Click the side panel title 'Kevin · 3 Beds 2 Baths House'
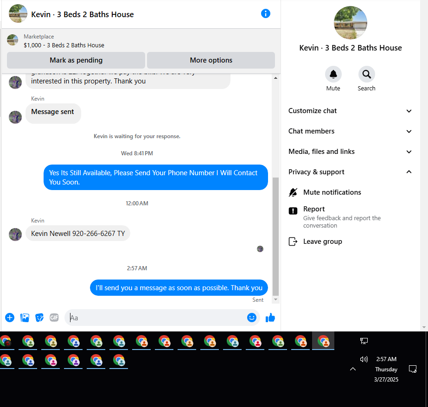The height and width of the screenshot is (407, 428). pyautogui.click(x=351, y=48)
